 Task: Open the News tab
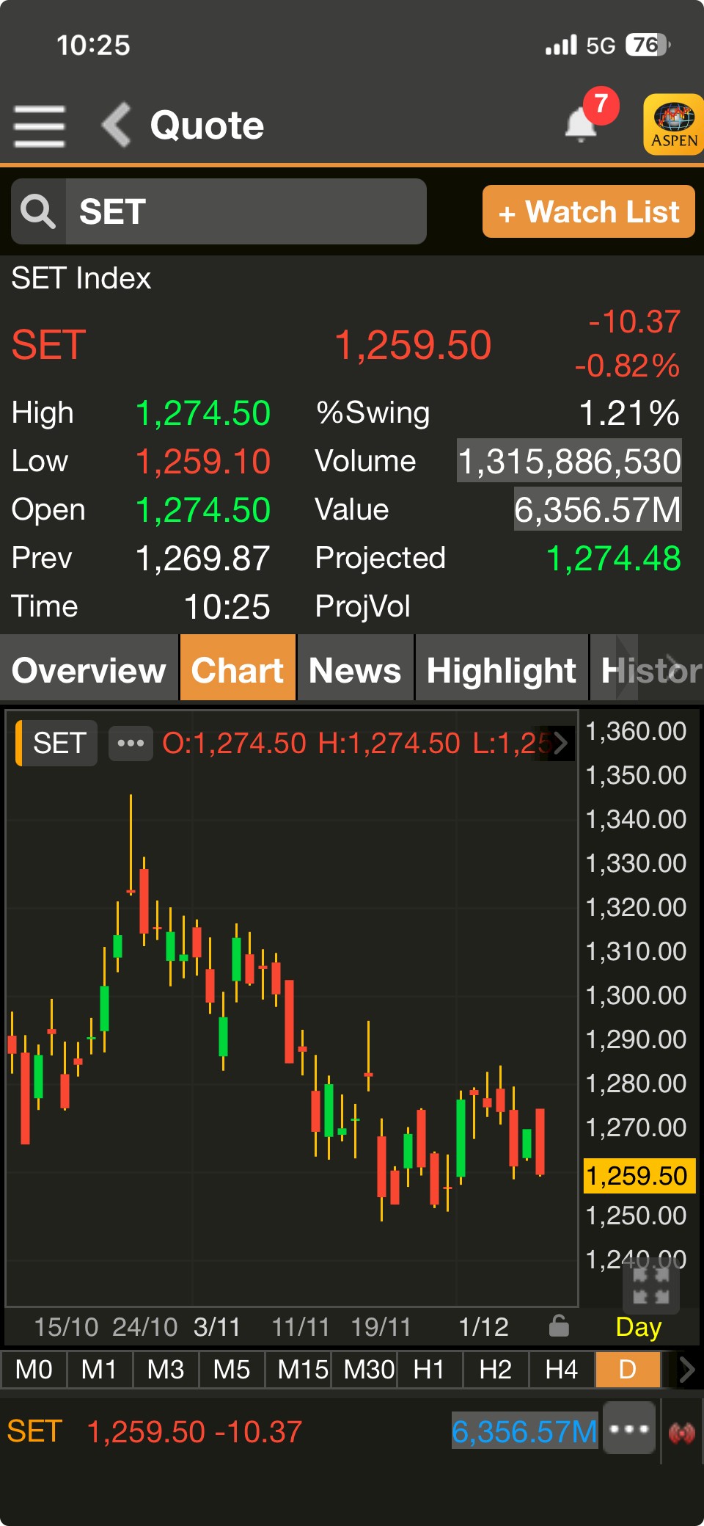point(355,670)
